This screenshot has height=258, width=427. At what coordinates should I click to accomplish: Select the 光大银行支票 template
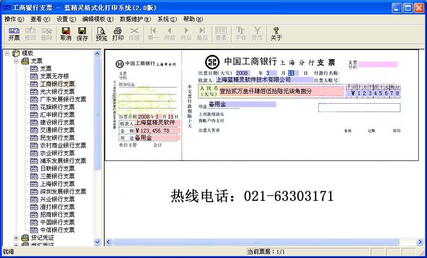(x=57, y=92)
